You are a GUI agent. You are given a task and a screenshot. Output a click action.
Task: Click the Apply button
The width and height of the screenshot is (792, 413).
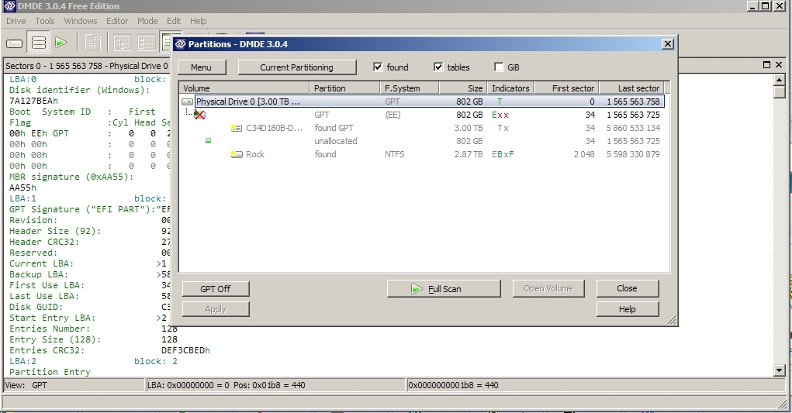pos(215,310)
